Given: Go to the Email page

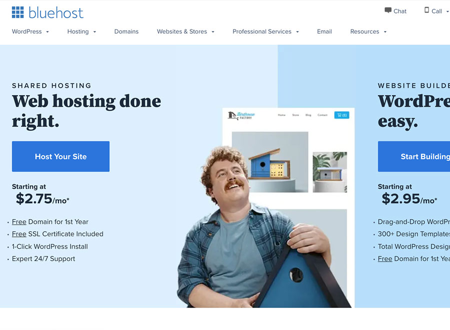Looking at the screenshot, I should tap(324, 32).
